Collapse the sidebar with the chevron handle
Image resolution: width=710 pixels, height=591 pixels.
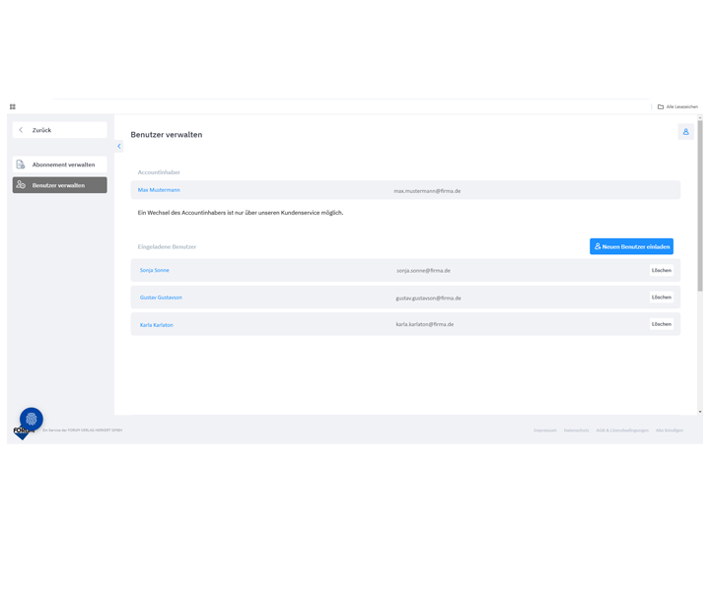click(x=119, y=146)
